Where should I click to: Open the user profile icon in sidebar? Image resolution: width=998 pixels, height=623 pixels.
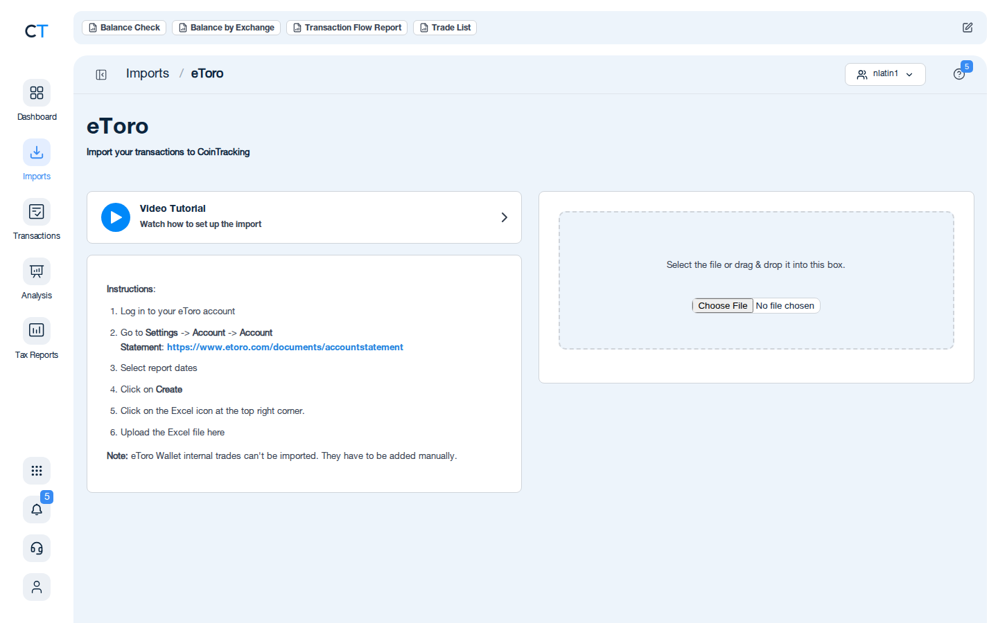coord(37,587)
